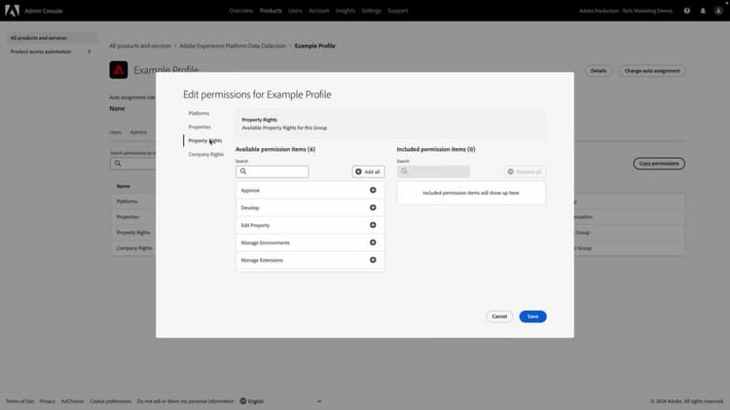Click the Adobe logo in the header

click(x=12, y=11)
